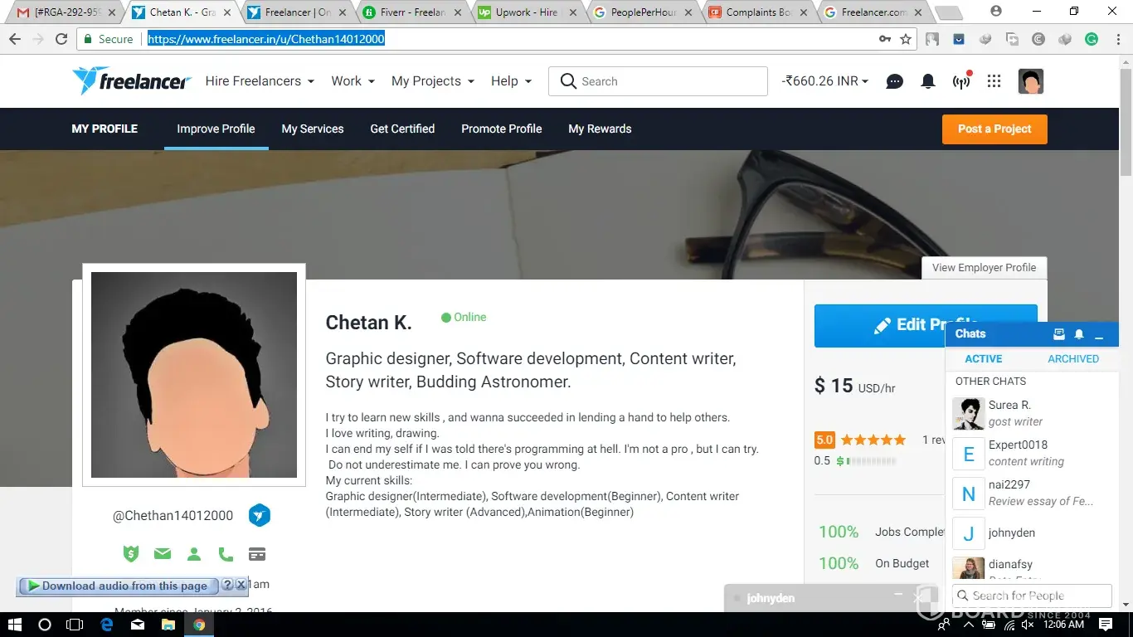Click the Post a Project button
Viewport: 1133px width, 637px height.
994,129
